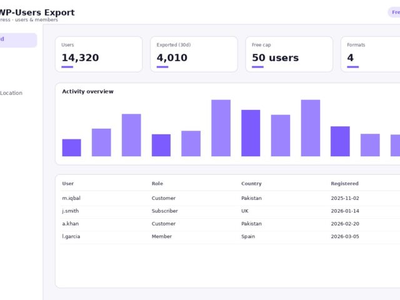Viewport: 400px width, 300px height.
Task: Select the m.iqbal user cell
Action: (71, 198)
